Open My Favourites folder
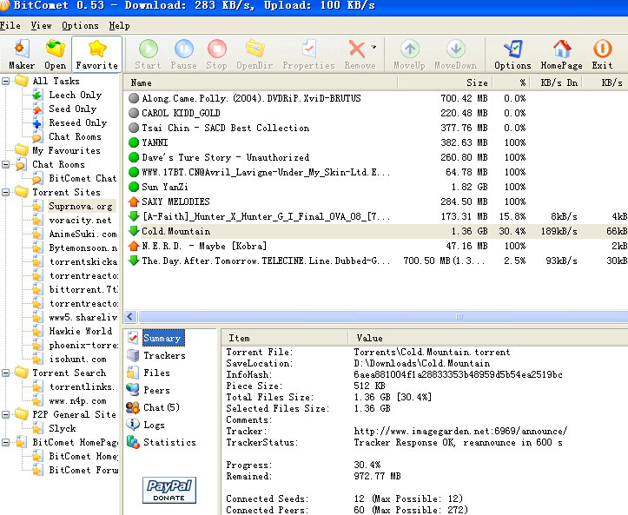Viewport: 628px width, 515px height. (66, 150)
